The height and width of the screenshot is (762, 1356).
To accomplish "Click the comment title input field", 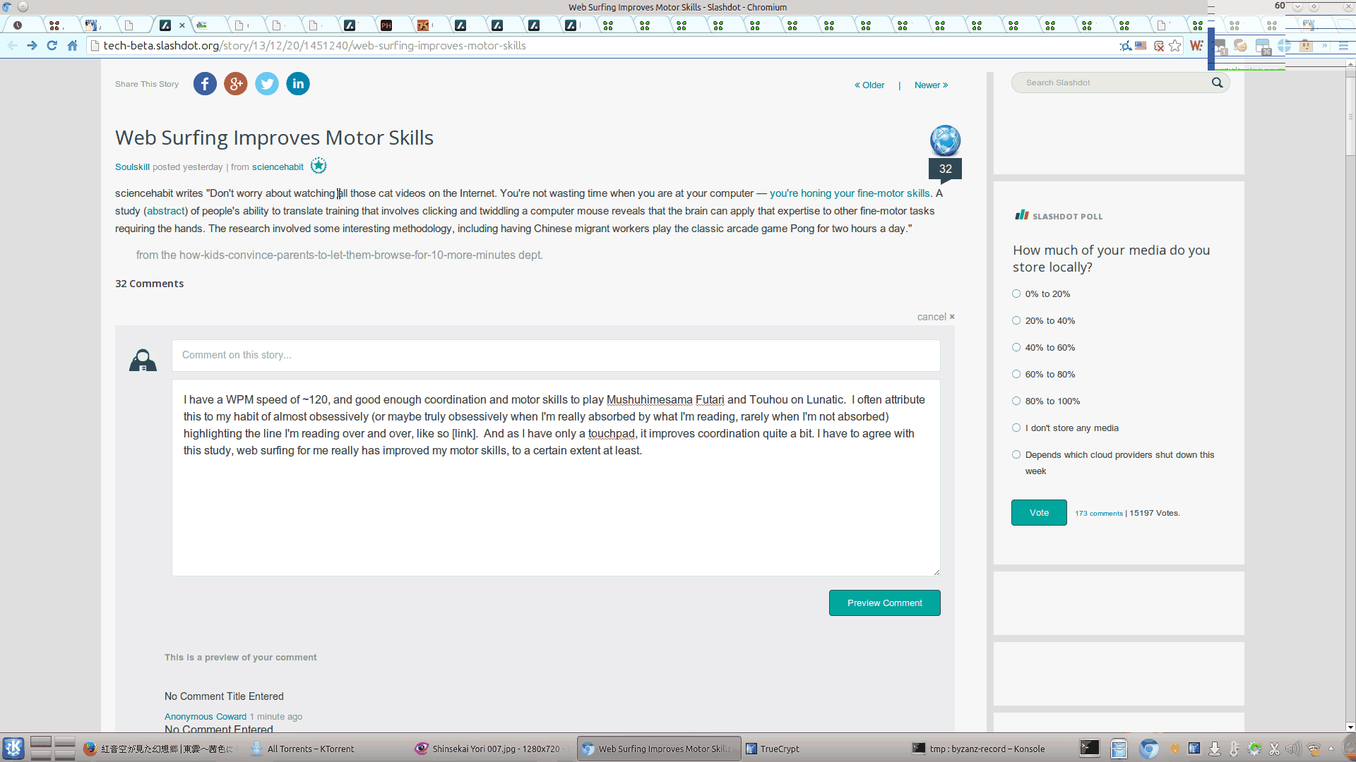I will coord(556,356).
